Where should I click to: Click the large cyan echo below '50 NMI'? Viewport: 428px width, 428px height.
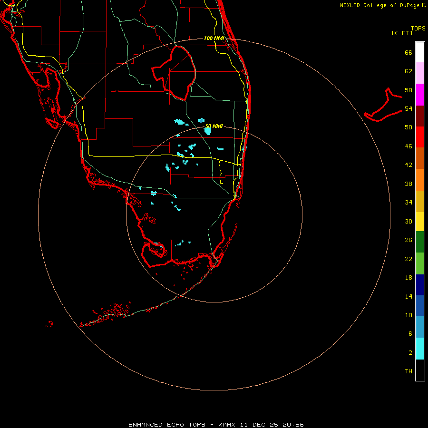point(208,131)
